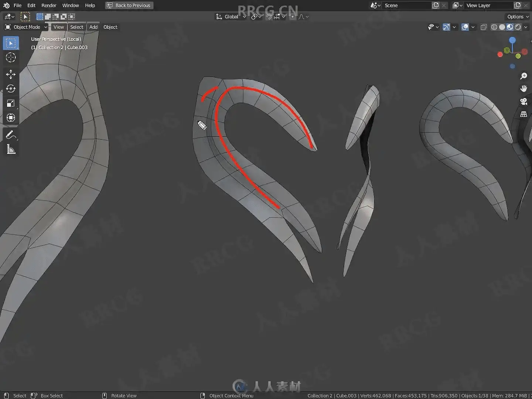Screen dimensions: 532x399
Task: Switch to wireframe viewport shading
Action: tap(494, 27)
